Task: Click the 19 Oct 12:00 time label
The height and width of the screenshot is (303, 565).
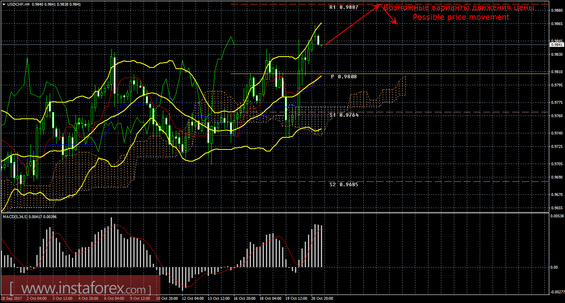Action: [296, 299]
